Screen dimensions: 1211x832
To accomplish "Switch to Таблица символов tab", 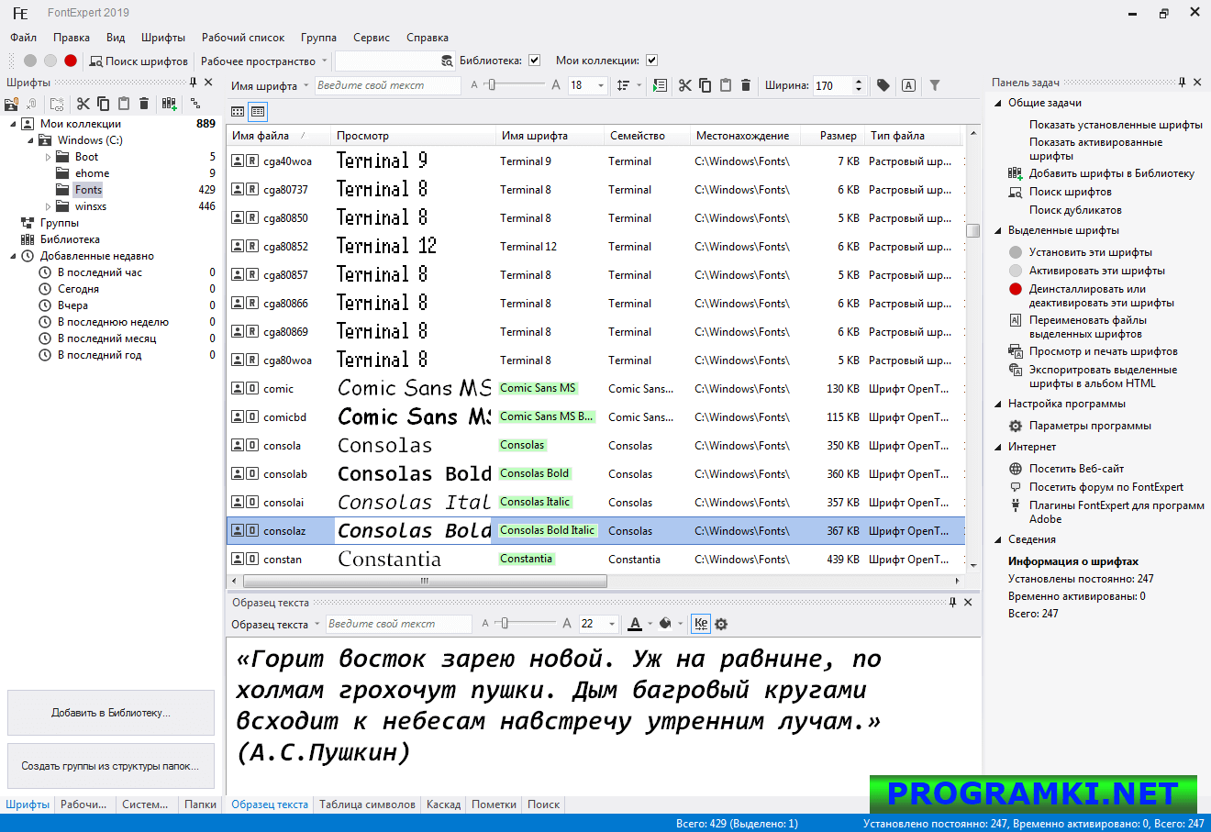I will [x=367, y=804].
